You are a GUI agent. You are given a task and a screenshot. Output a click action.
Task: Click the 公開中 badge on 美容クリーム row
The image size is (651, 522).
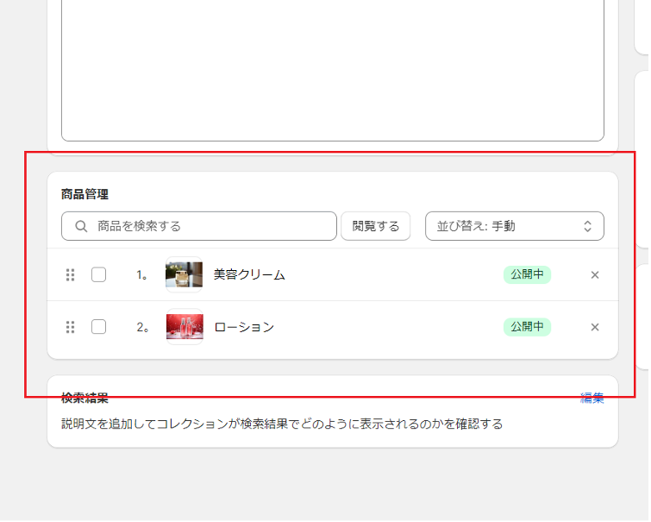(x=528, y=274)
